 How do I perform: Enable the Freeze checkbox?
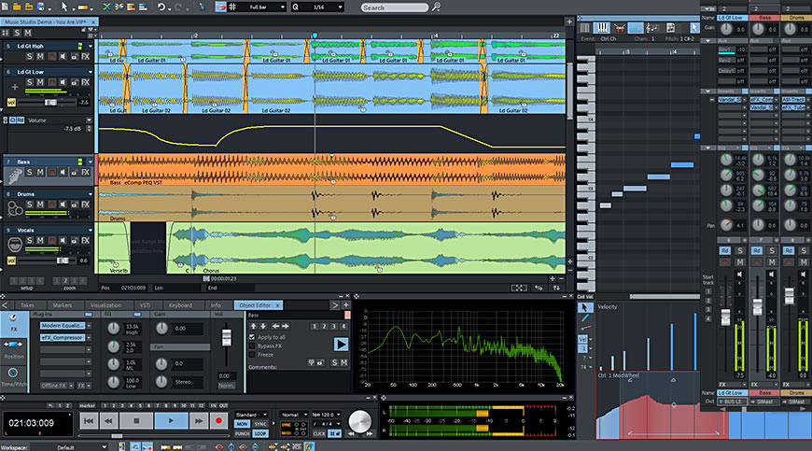[252, 355]
